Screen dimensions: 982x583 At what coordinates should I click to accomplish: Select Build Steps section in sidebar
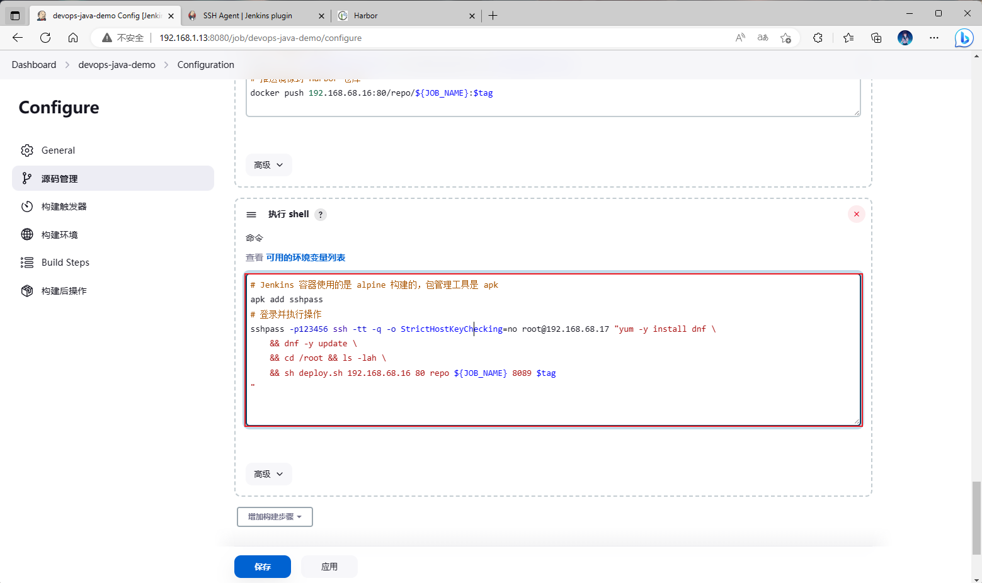[113, 263]
